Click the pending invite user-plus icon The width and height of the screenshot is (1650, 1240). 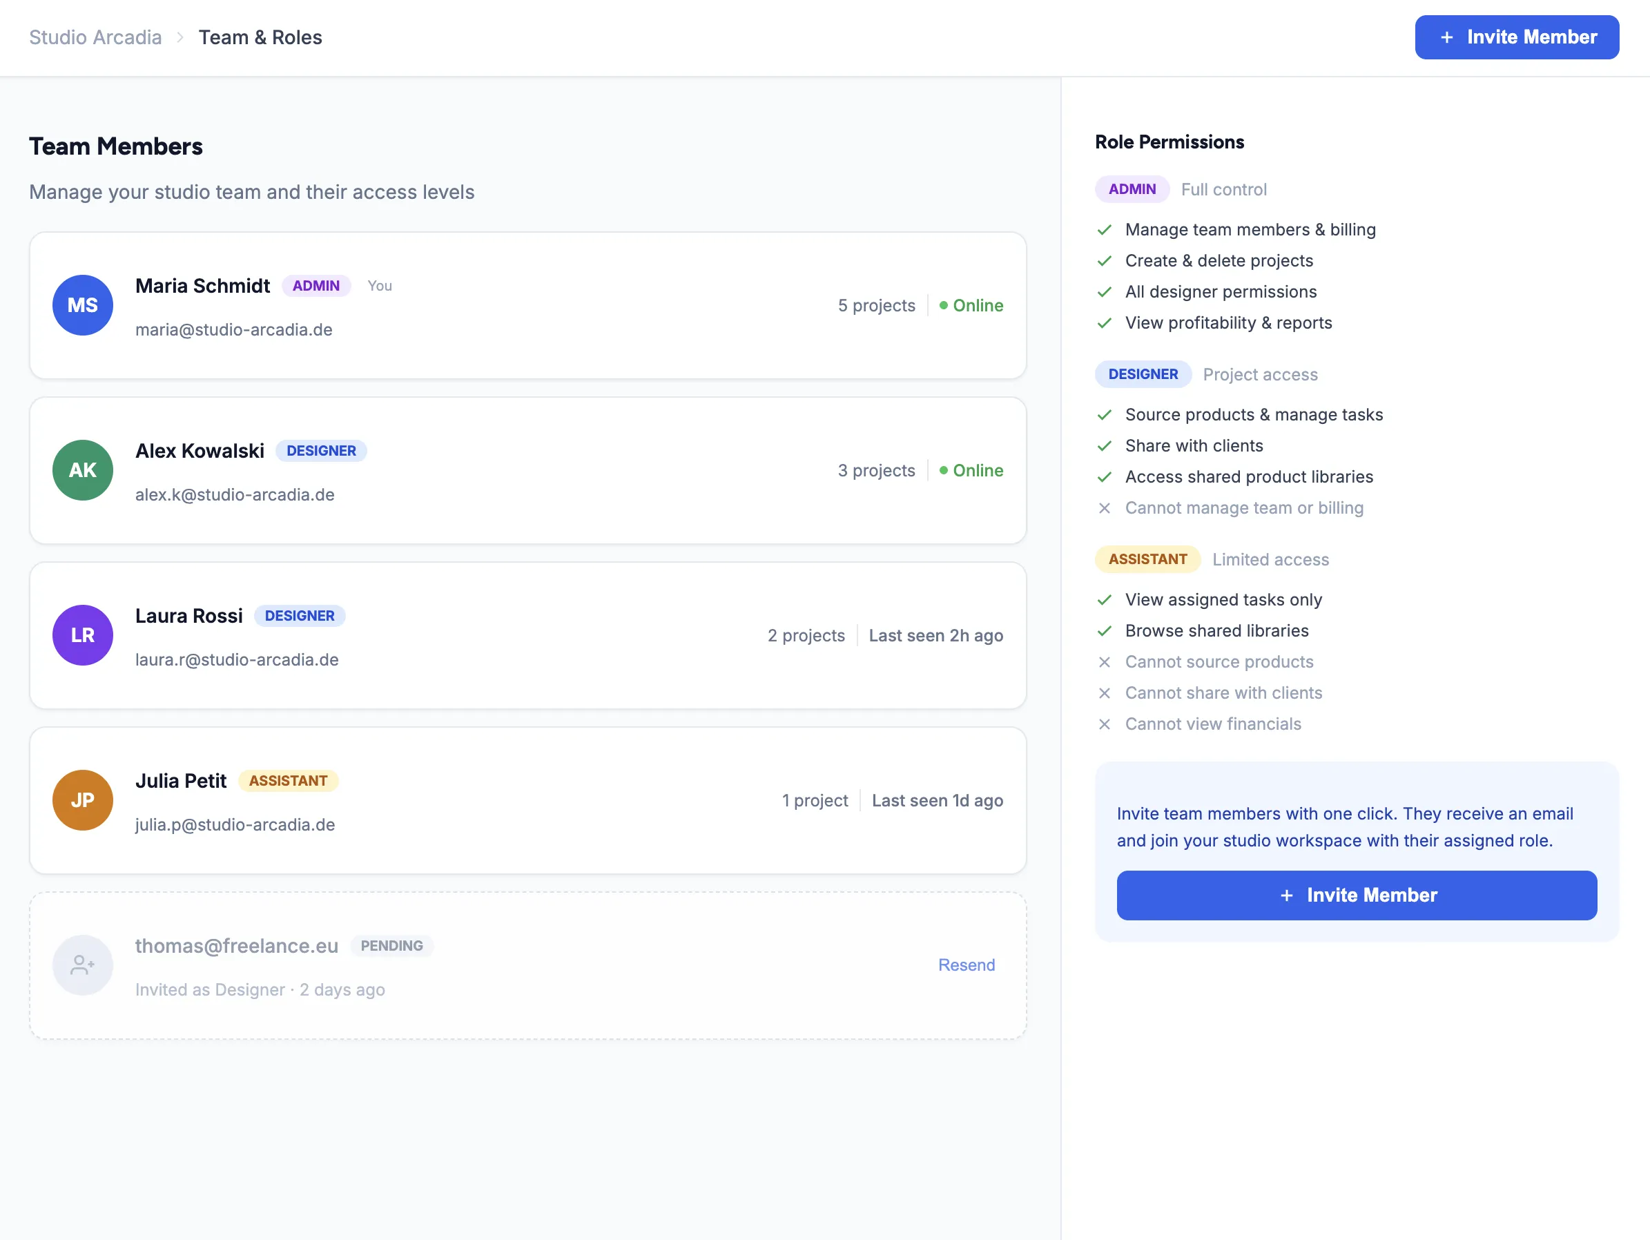click(x=83, y=965)
